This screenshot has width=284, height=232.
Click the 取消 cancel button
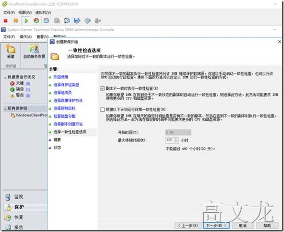(243, 225)
